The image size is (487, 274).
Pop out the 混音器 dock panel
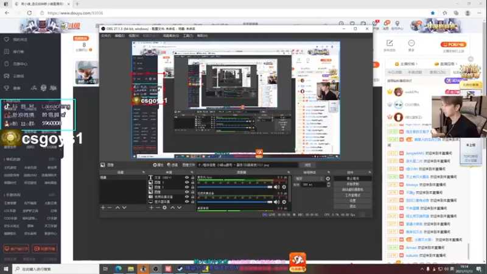(289, 172)
